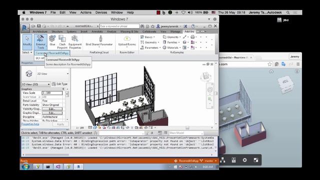Click Edit button for Visibility/Graphics
Screen dimensions: 320x180
(x=52, y=109)
